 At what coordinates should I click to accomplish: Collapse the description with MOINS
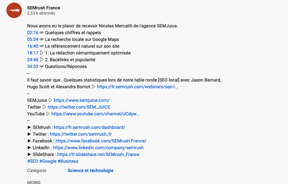point(34,182)
